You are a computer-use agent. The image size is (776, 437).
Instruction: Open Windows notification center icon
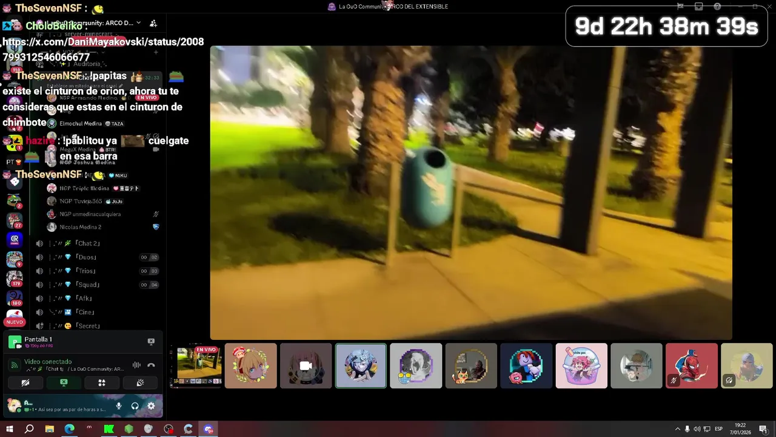[763, 429]
